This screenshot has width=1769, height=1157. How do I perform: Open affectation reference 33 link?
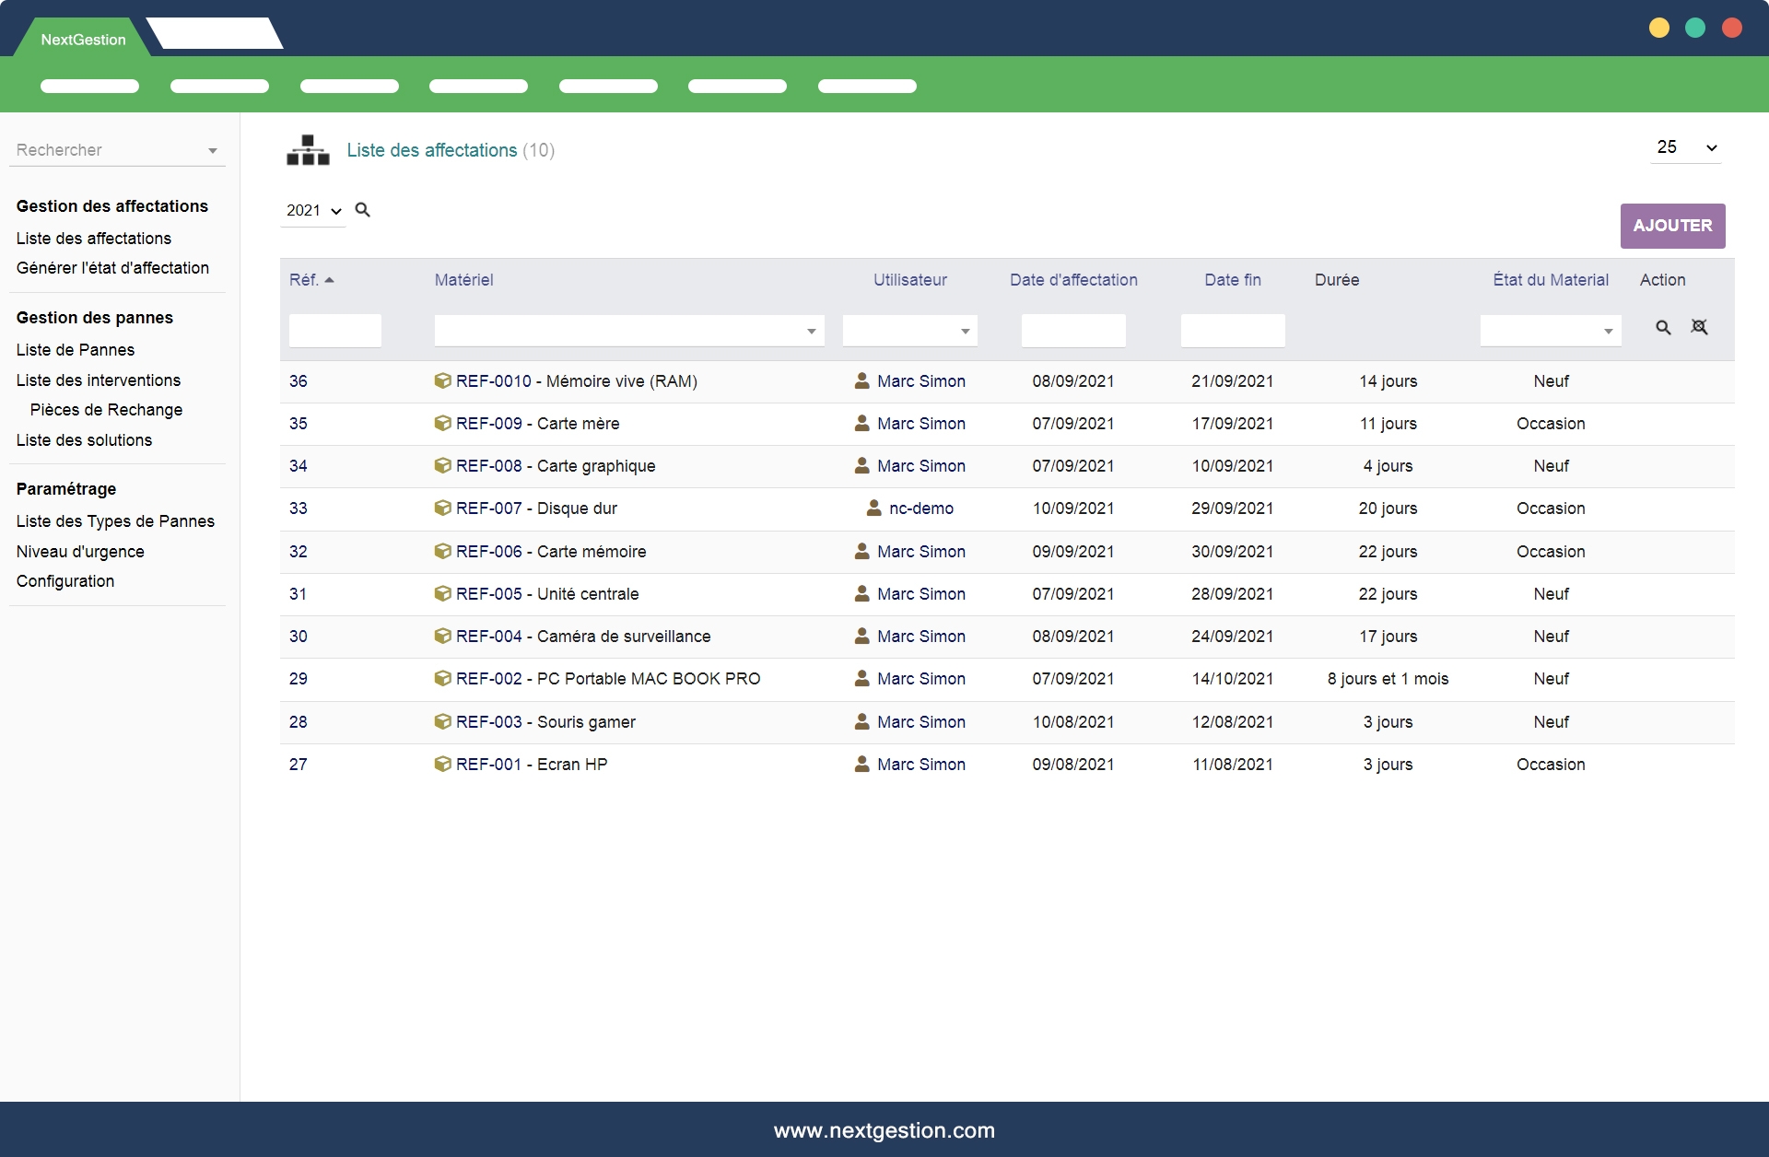(299, 508)
